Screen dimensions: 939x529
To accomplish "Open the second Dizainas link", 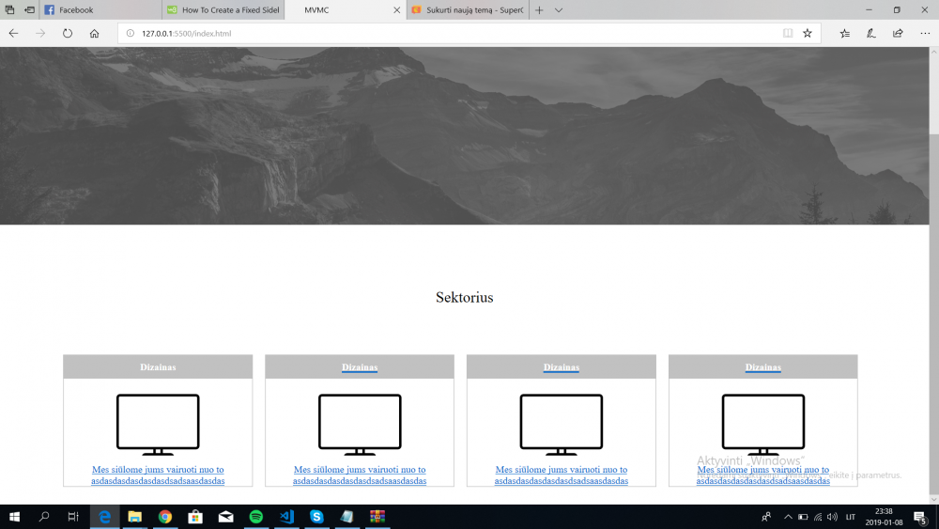I will pos(360,367).
